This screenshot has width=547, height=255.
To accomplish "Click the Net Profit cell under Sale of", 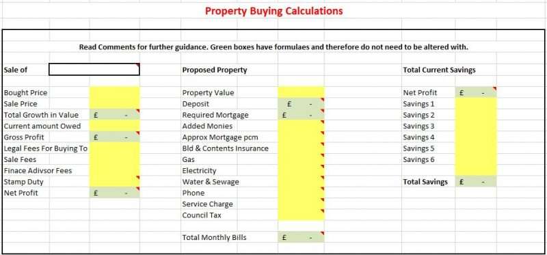I will click(114, 193).
